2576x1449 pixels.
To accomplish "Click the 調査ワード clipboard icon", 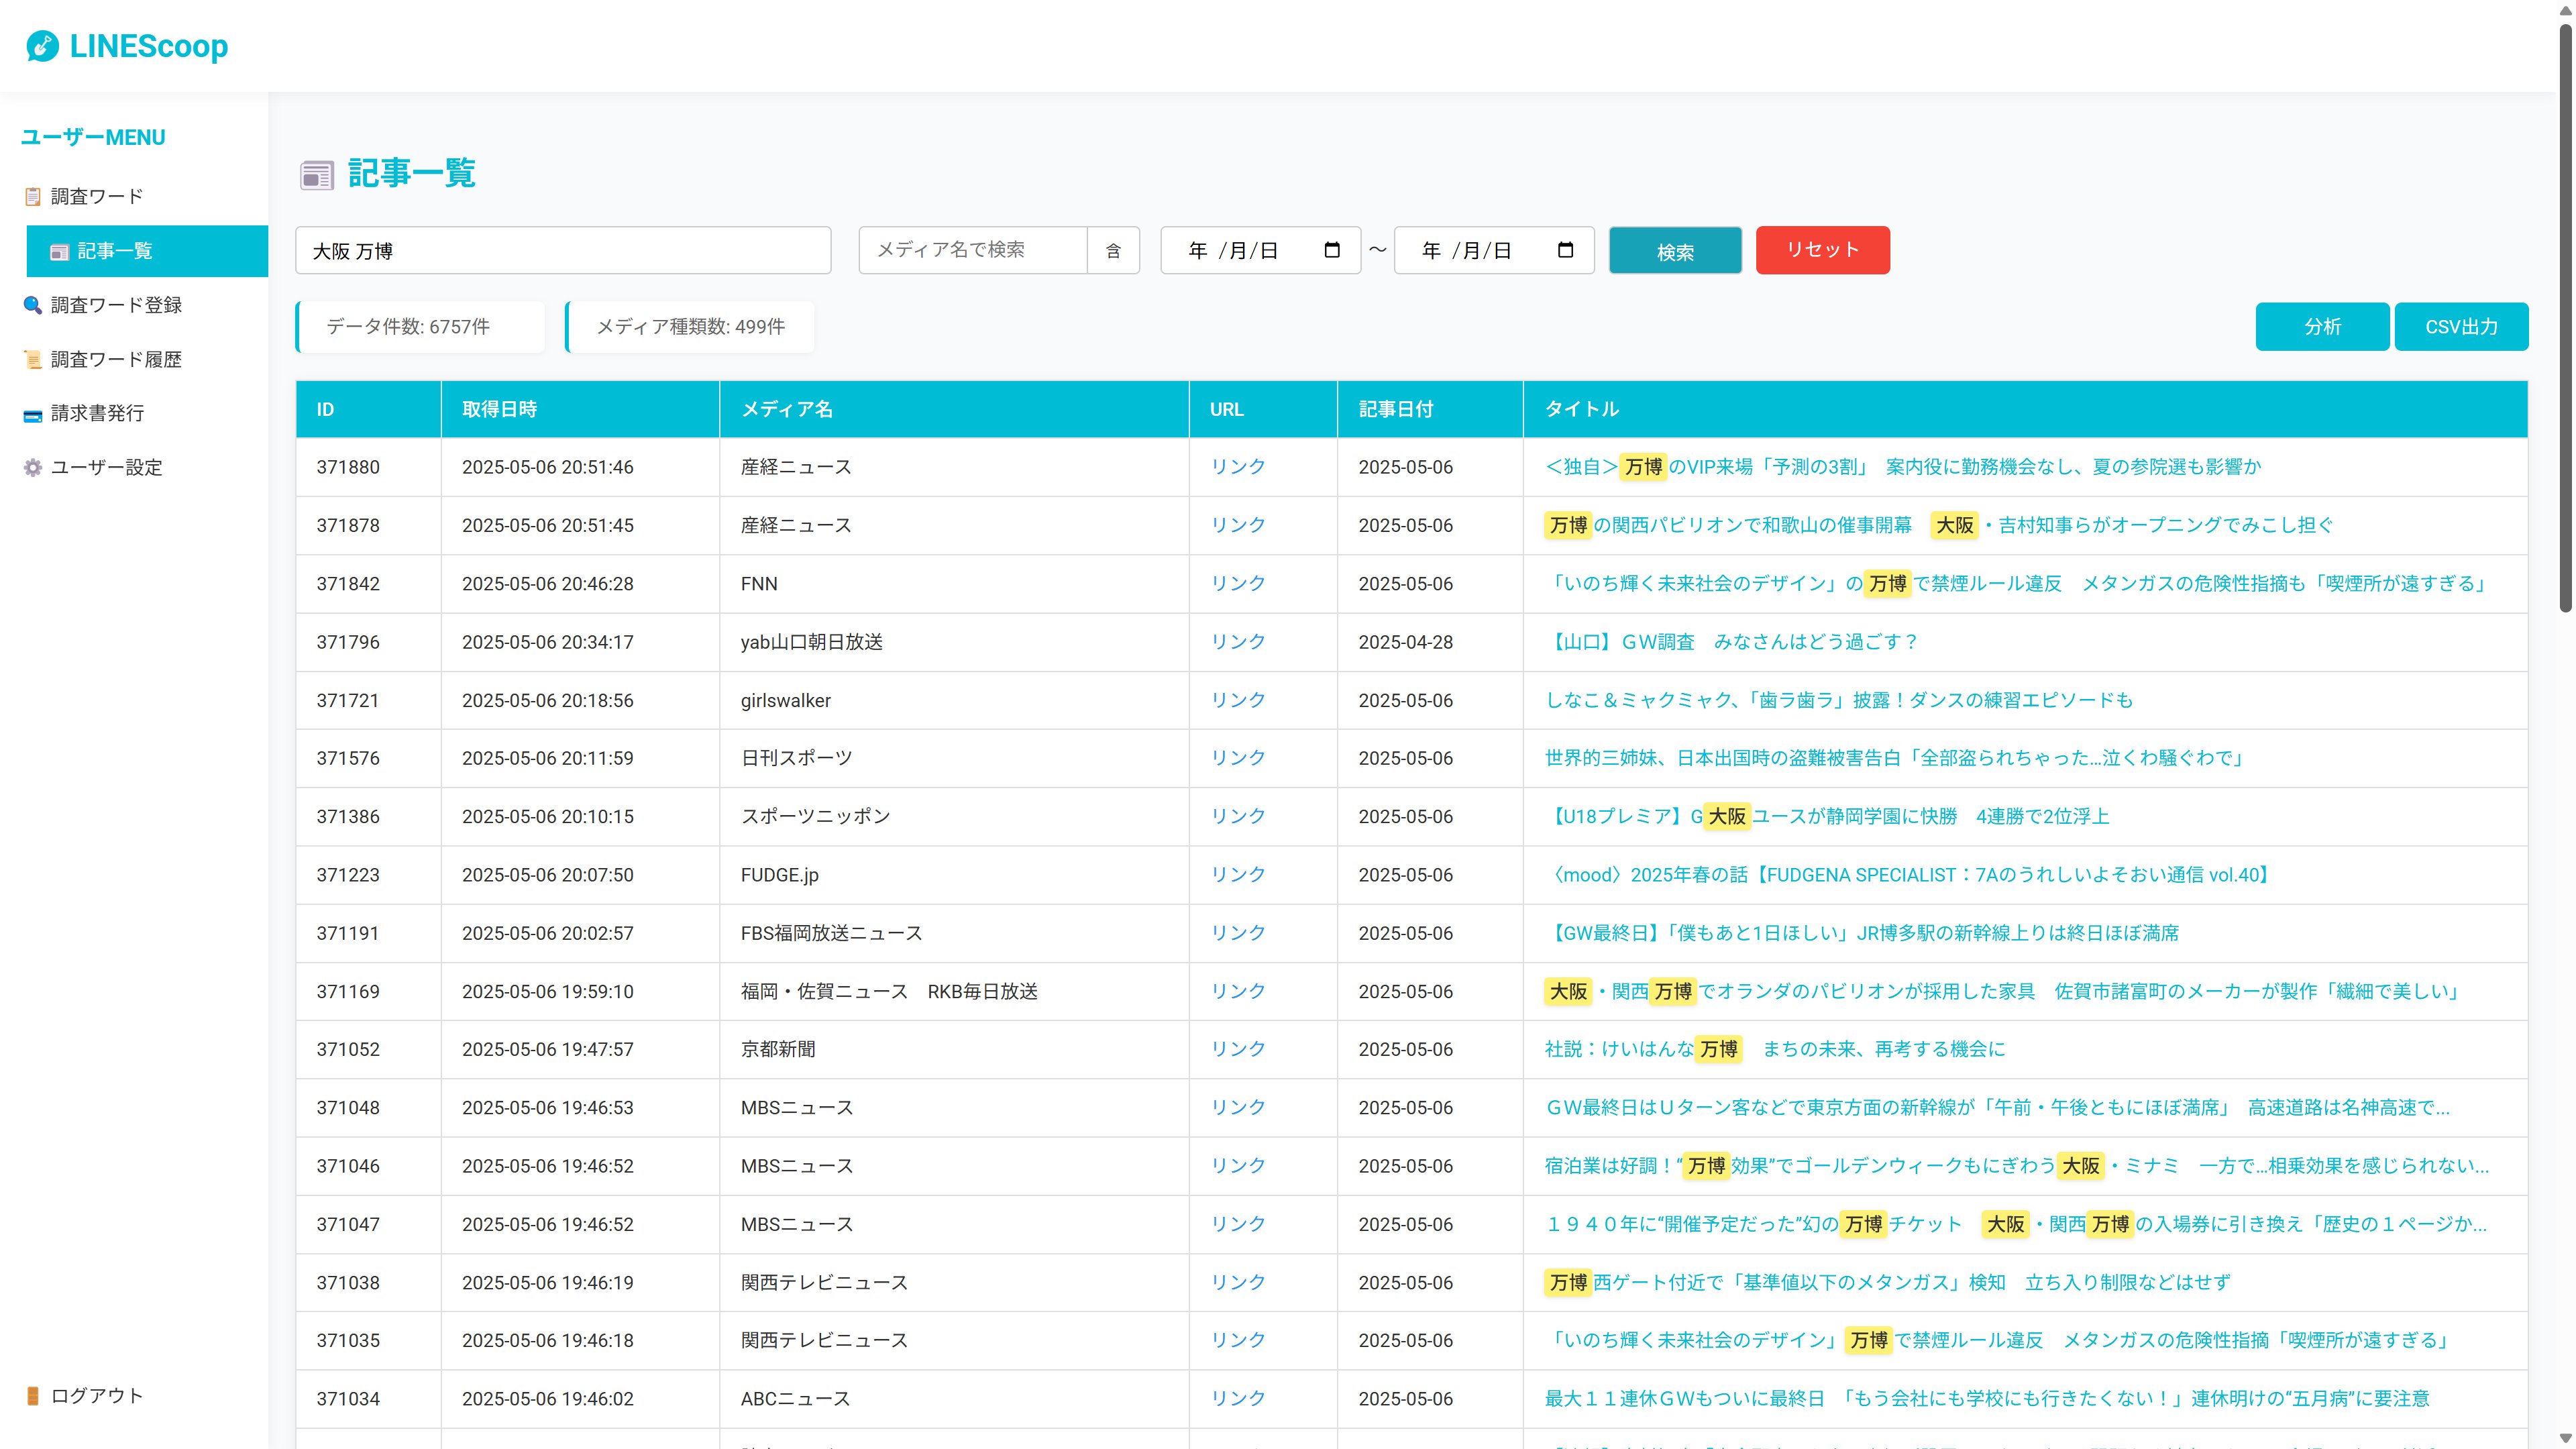I will 33,197.
